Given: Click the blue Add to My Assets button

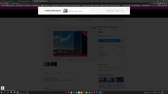Looking at the screenshot, I should (109, 41).
